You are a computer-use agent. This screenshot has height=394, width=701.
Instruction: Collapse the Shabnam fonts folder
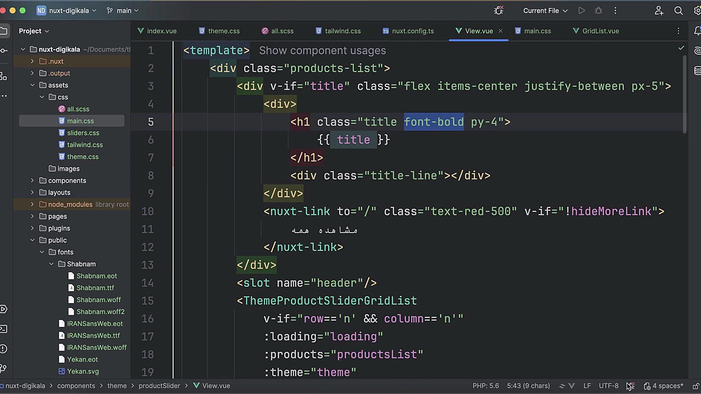pyautogui.click(x=51, y=264)
